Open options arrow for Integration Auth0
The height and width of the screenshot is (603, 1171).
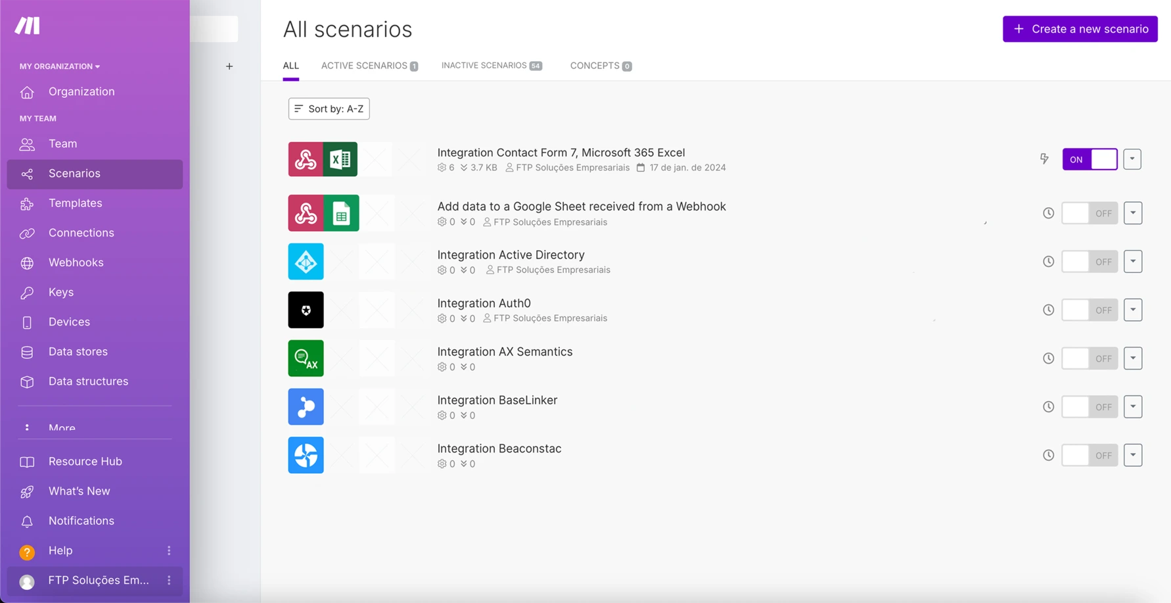pos(1133,310)
